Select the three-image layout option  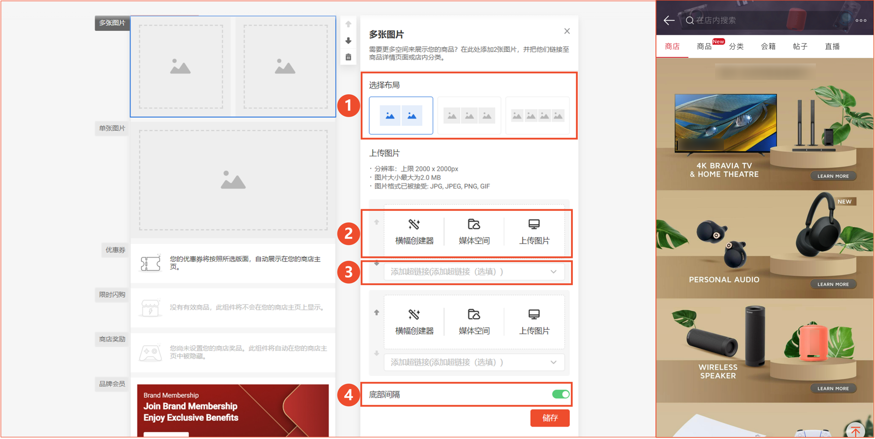[x=469, y=116]
